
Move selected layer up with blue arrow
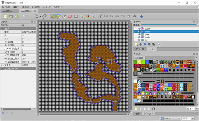pos(140,44)
